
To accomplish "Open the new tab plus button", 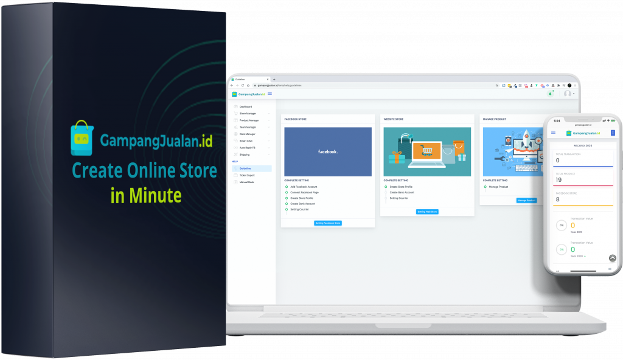I will pos(274,79).
